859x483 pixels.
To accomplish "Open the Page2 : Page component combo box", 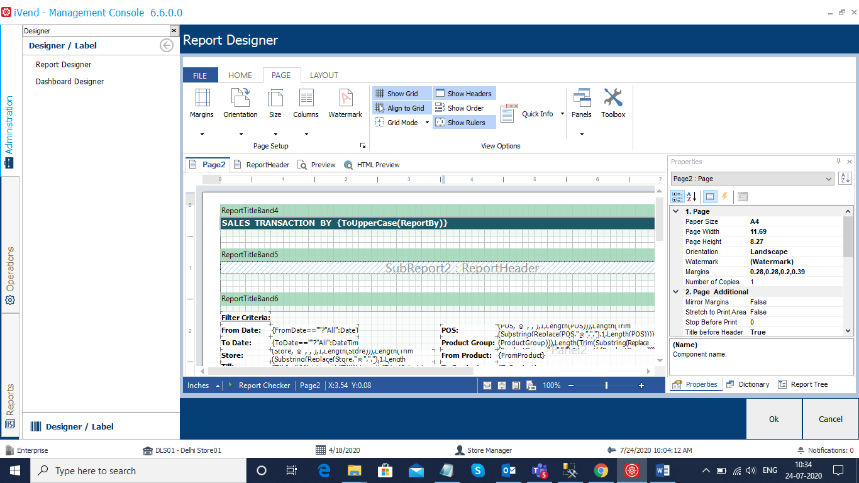I will coord(752,179).
